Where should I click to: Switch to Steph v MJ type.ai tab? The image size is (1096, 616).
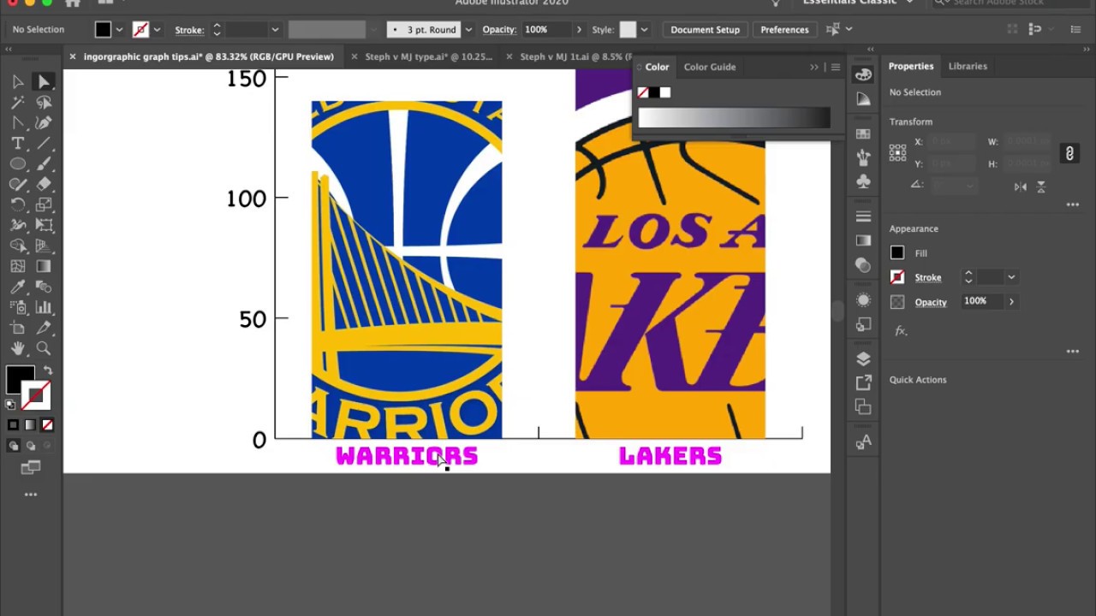428,56
